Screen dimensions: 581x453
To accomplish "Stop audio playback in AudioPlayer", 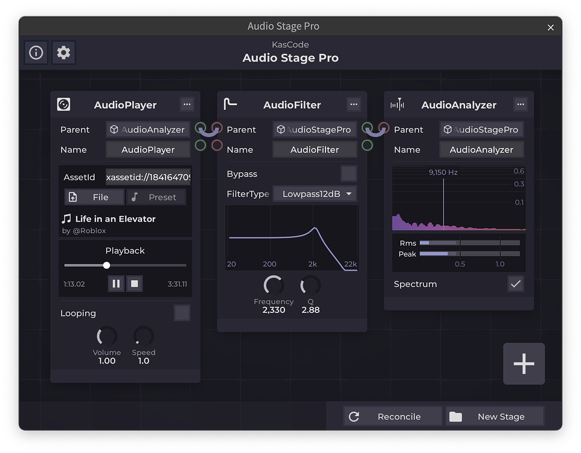I will [134, 283].
